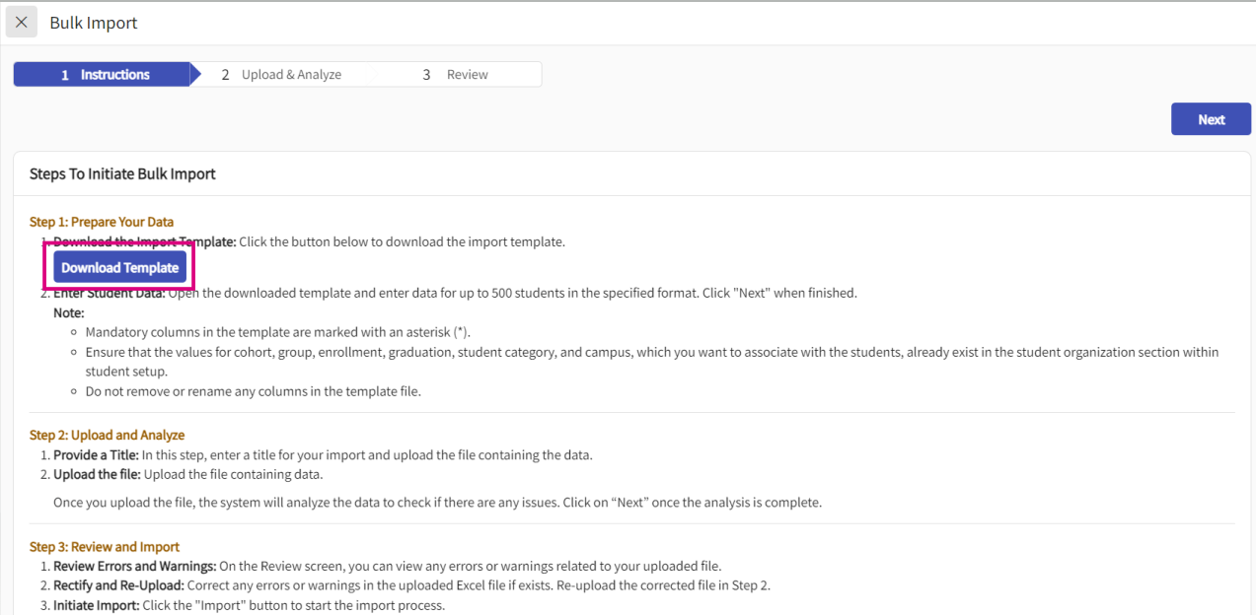This screenshot has height=615, width=1256.
Task: Click the Review Errors and Warnings label
Action: click(134, 566)
